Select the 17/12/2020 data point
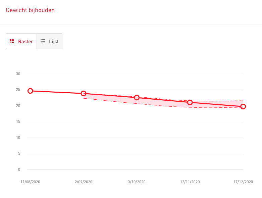This screenshot has height=198, width=262. point(243,106)
